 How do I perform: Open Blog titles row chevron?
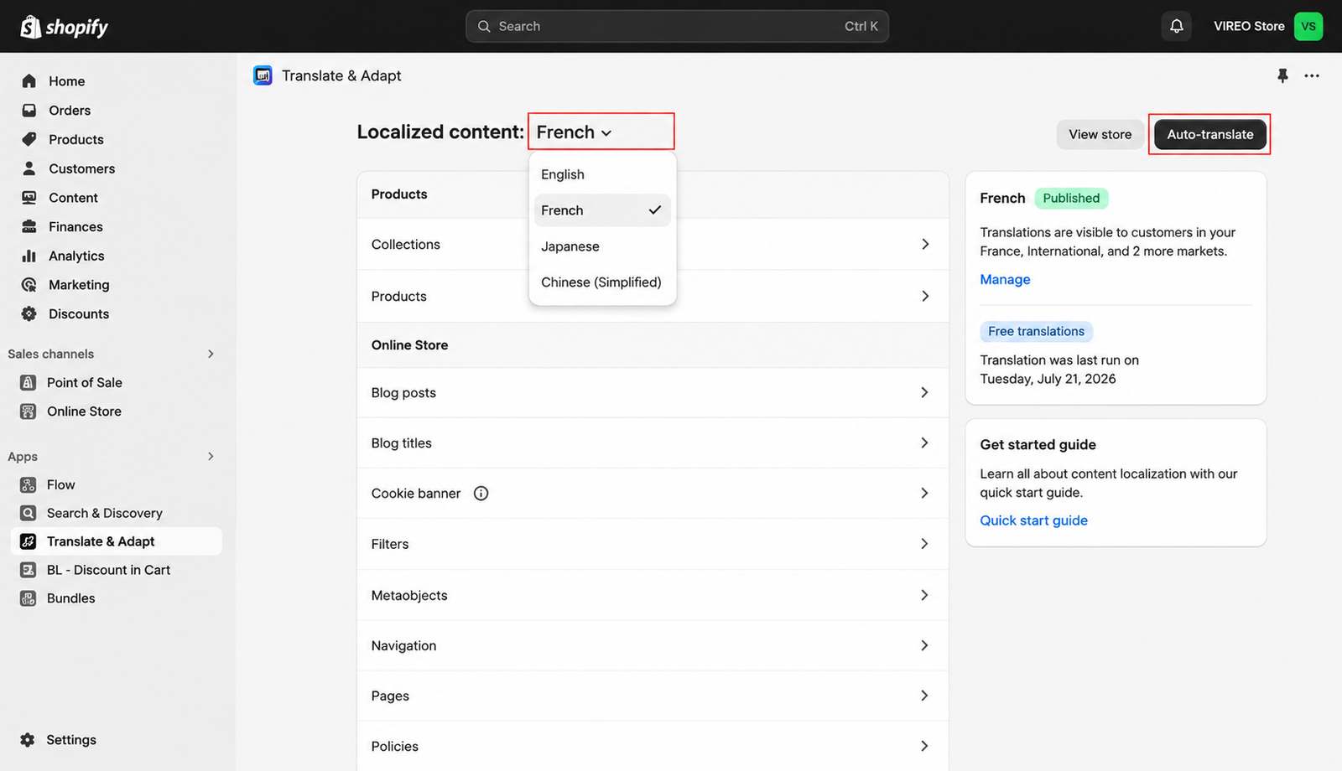click(x=924, y=442)
